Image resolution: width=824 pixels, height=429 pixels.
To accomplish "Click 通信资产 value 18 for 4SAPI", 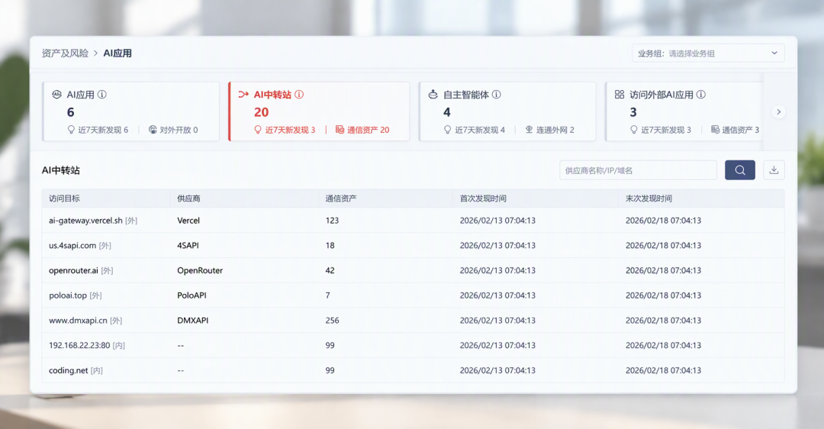I will [x=330, y=246].
